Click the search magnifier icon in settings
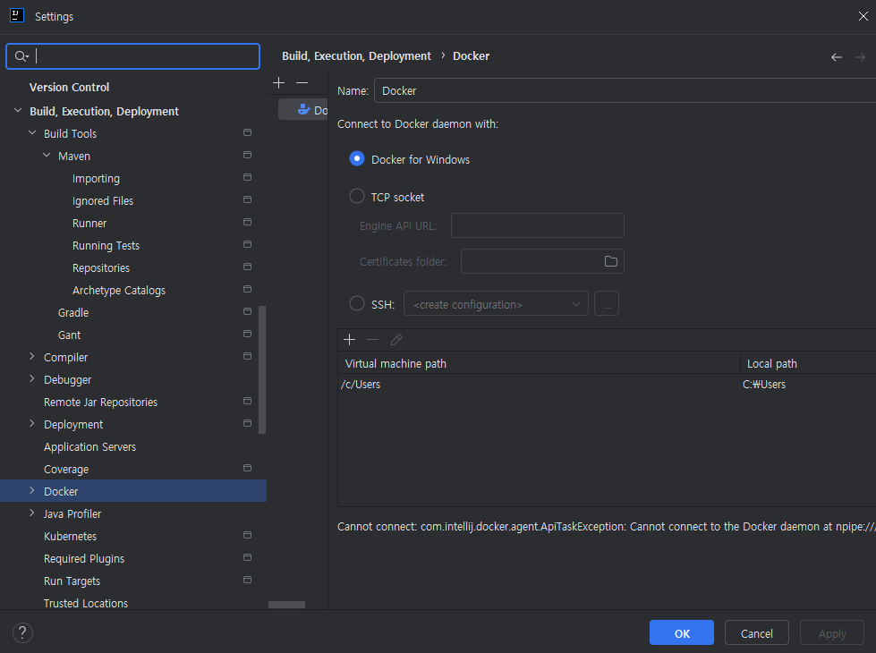 [21, 56]
